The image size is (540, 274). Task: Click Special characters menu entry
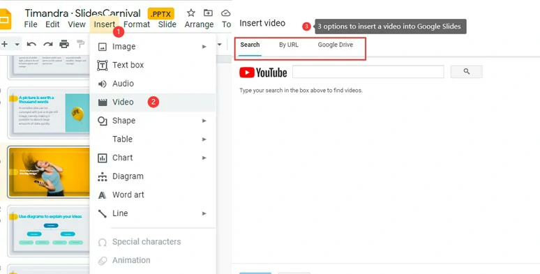(153, 242)
